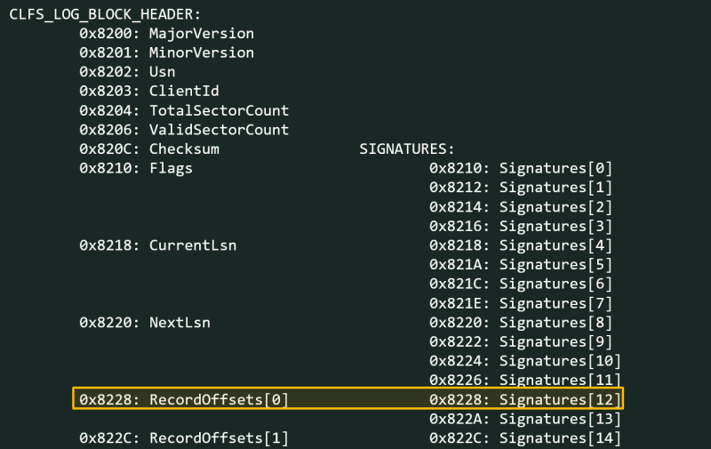The image size is (711, 449).
Task: Click the Signatures[4] entry at 0x8218
Action: [521, 245]
